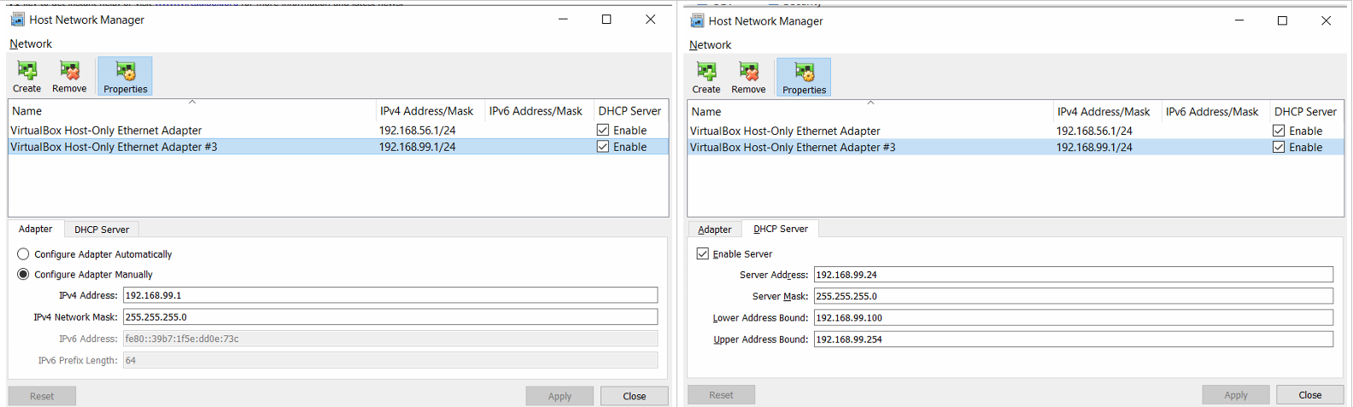Click DHCP Server column header in right window

(x=1307, y=112)
